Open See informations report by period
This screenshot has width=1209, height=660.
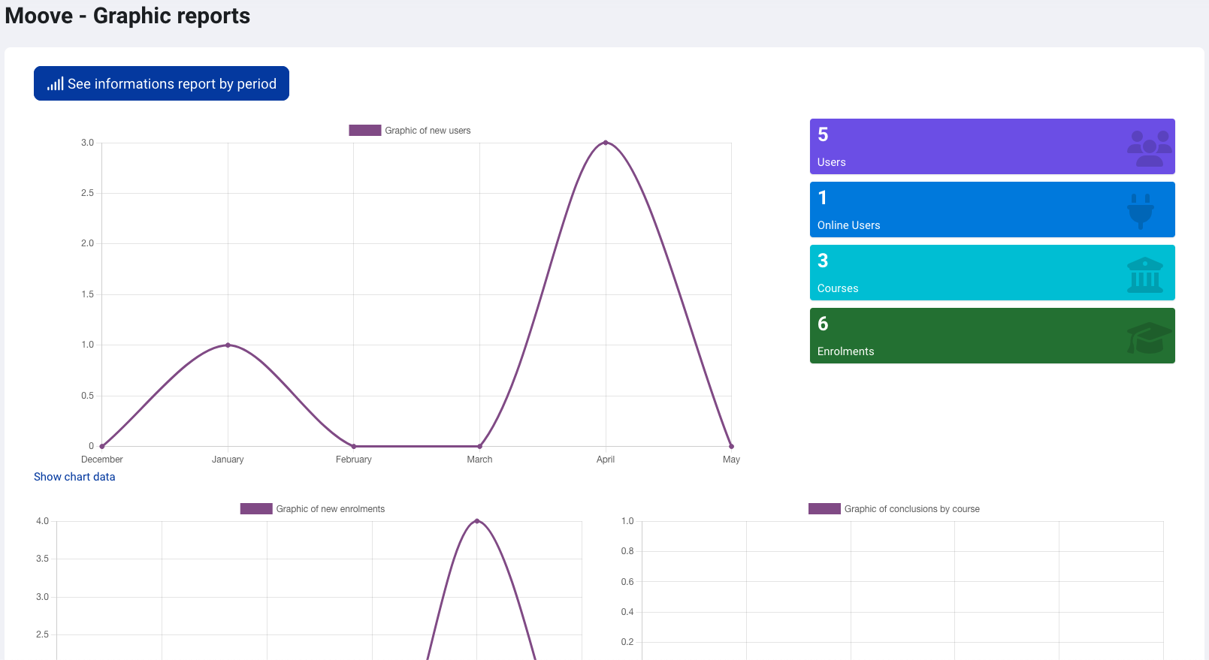(162, 83)
